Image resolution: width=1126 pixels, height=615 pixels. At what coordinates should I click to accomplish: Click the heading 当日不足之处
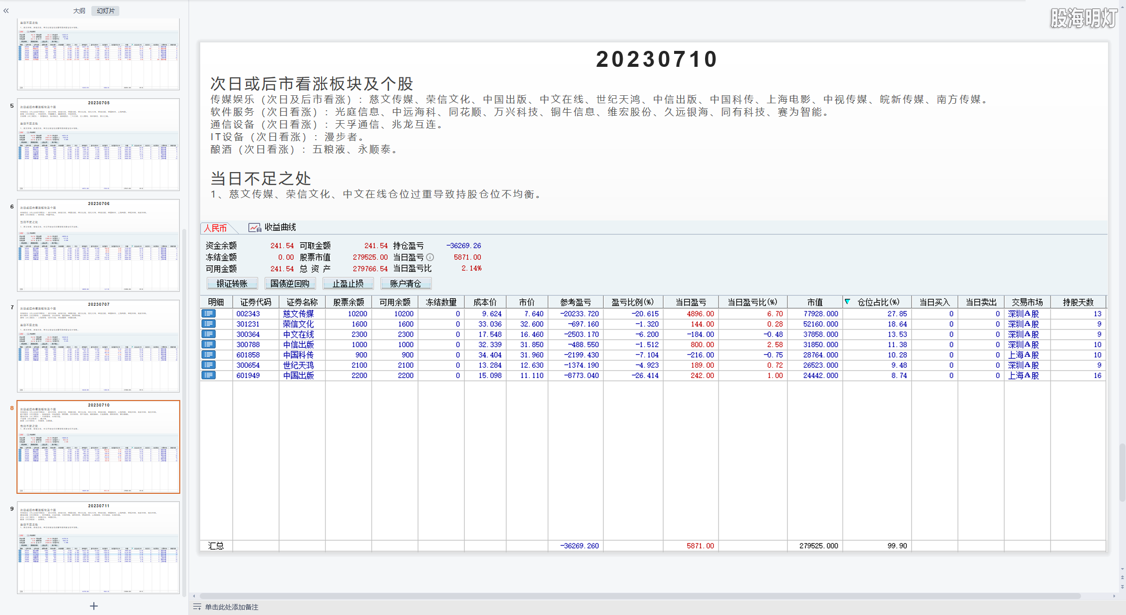click(x=261, y=178)
